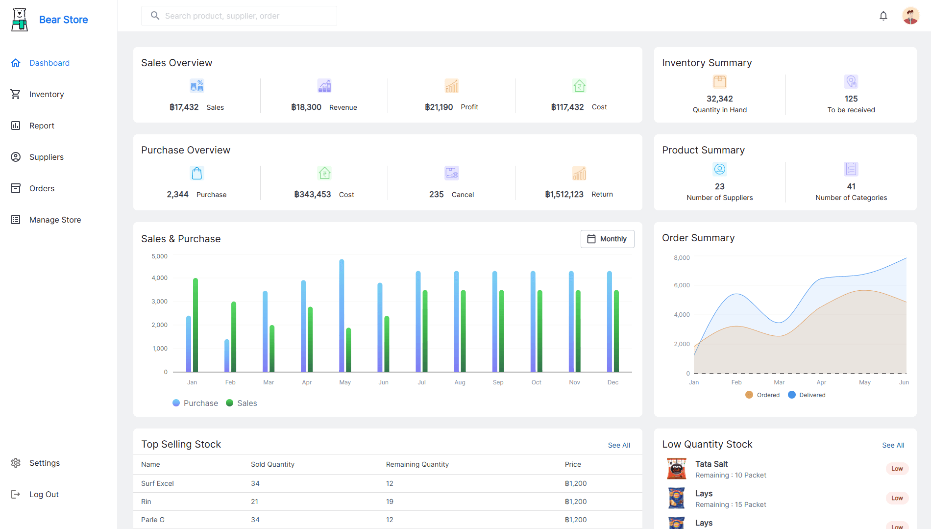Click the Price column header
Viewport: 931px width, 529px height.
pos(573,464)
